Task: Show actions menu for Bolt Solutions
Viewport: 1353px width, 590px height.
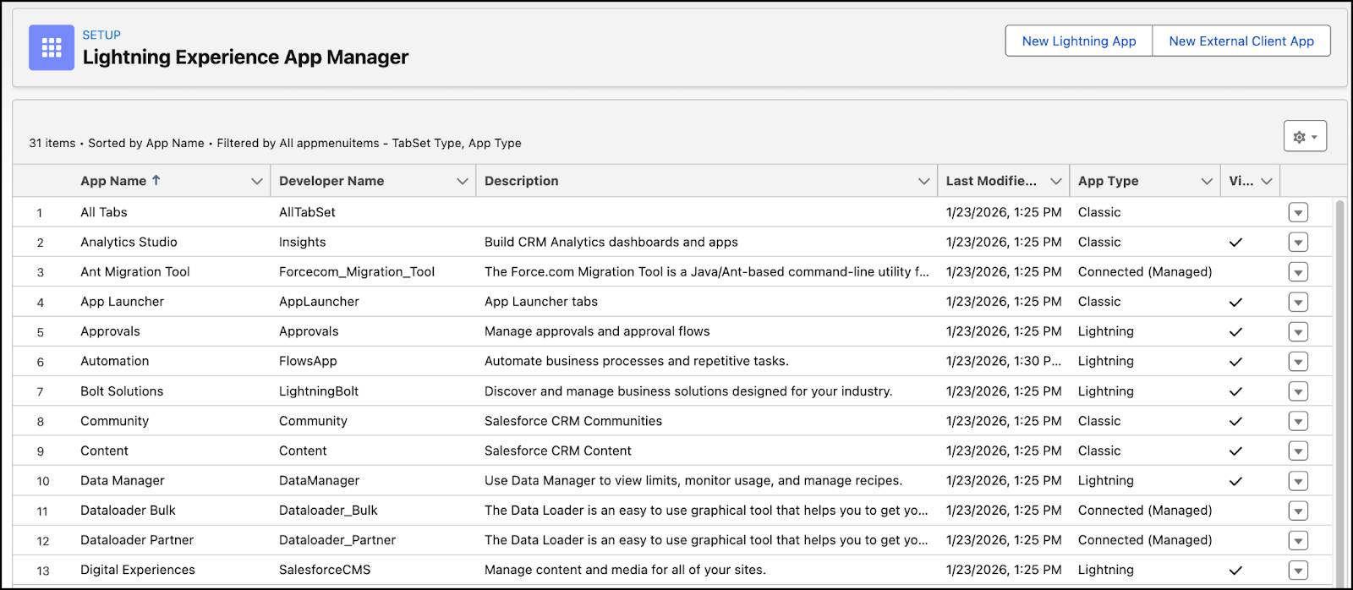Action: 1298,391
